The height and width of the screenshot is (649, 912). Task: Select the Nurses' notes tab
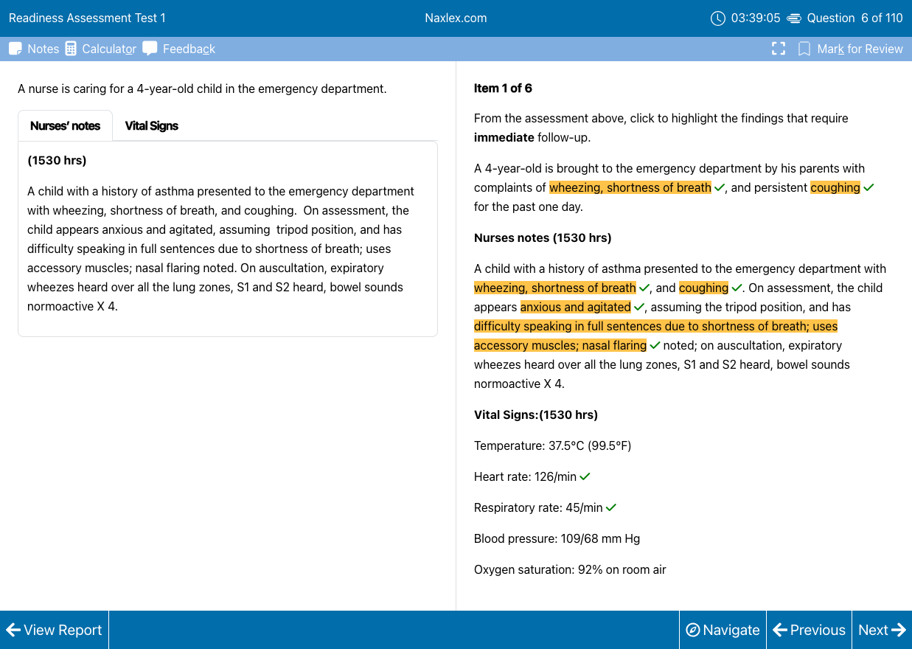pyautogui.click(x=65, y=126)
